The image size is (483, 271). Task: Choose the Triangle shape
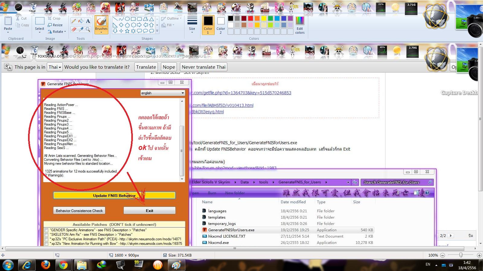coord(151,19)
